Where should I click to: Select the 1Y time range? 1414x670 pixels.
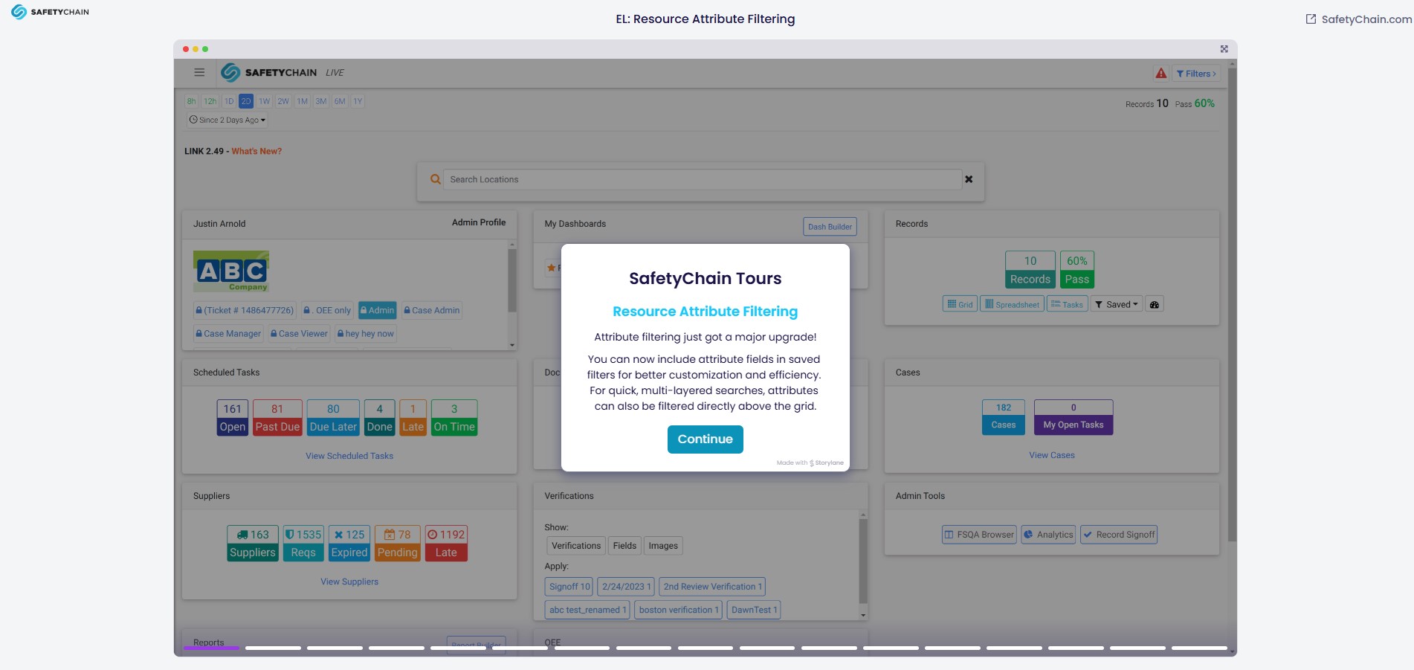358,101
